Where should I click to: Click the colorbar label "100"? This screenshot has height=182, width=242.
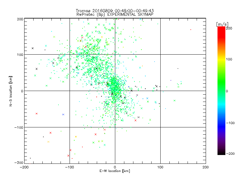pos(229,59)
